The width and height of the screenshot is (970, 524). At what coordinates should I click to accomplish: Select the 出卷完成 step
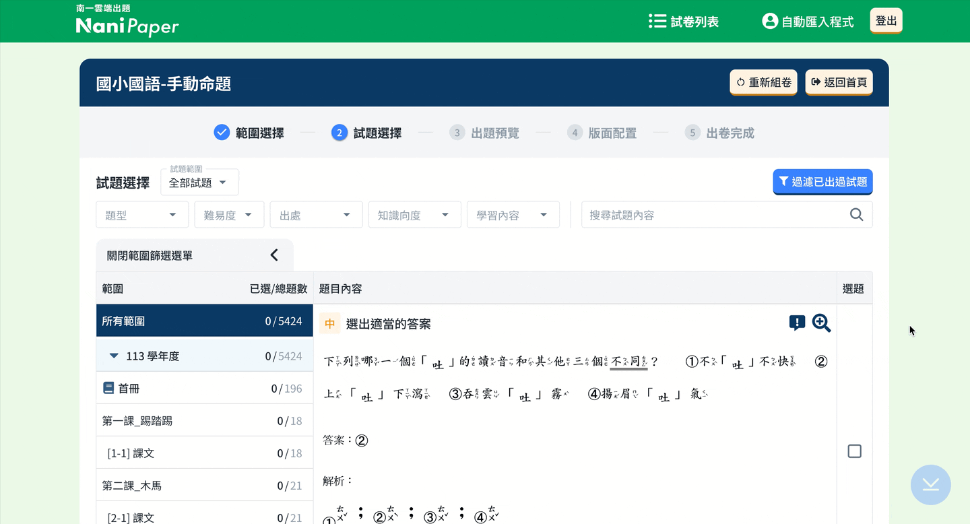pyautogui.click(x=719, y=133)
